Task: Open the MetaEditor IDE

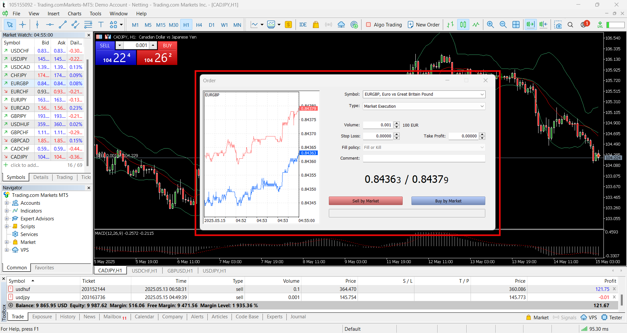Action: click(303, 24)
